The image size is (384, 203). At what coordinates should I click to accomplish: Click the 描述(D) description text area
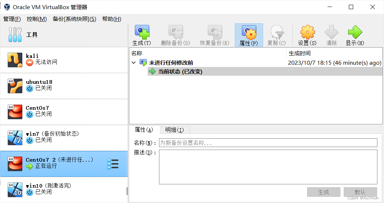coord(268,167)
